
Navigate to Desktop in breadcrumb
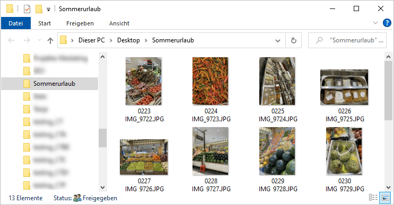[x=128, y=40]
